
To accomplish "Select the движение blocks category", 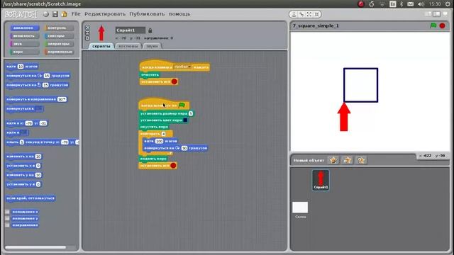I will pos(24,28).
